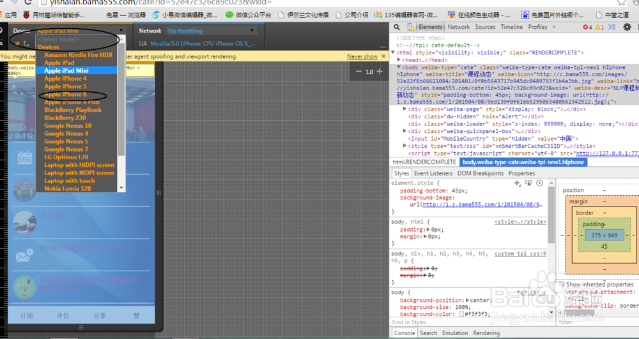Open the custom tpl css:9 source link

coord(520,254)
